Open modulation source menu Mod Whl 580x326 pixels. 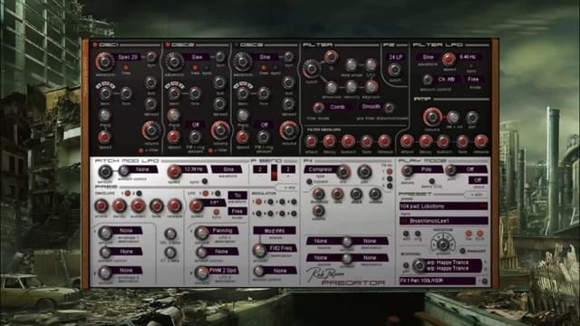click(x=274, y=230)
